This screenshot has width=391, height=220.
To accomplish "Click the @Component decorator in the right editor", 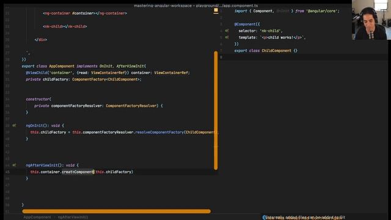I will [245, 24].
